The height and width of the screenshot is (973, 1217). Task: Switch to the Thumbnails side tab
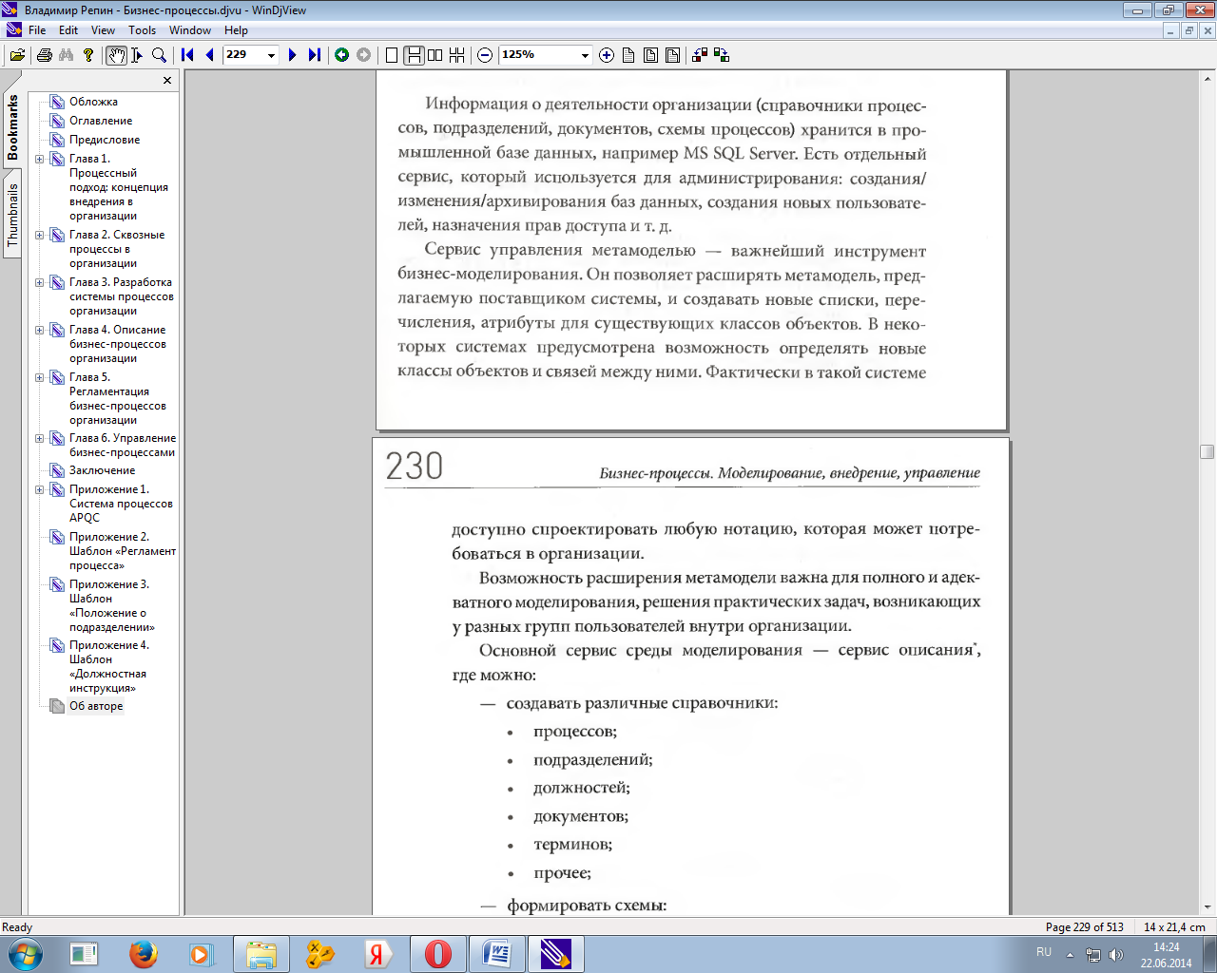12,216
